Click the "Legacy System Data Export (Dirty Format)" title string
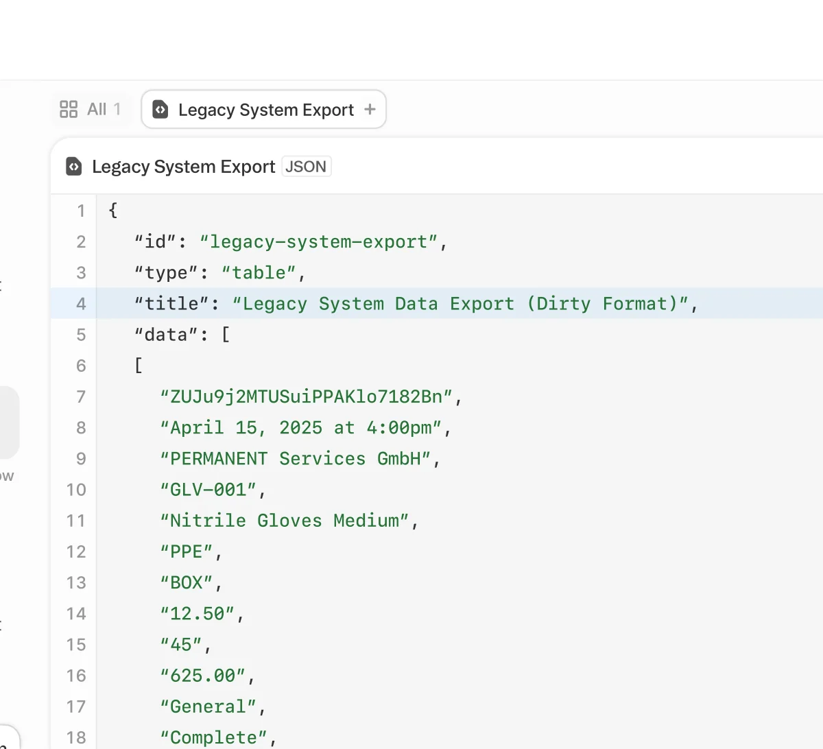Viewport: 823px width, 749px height. pos(460,304)
